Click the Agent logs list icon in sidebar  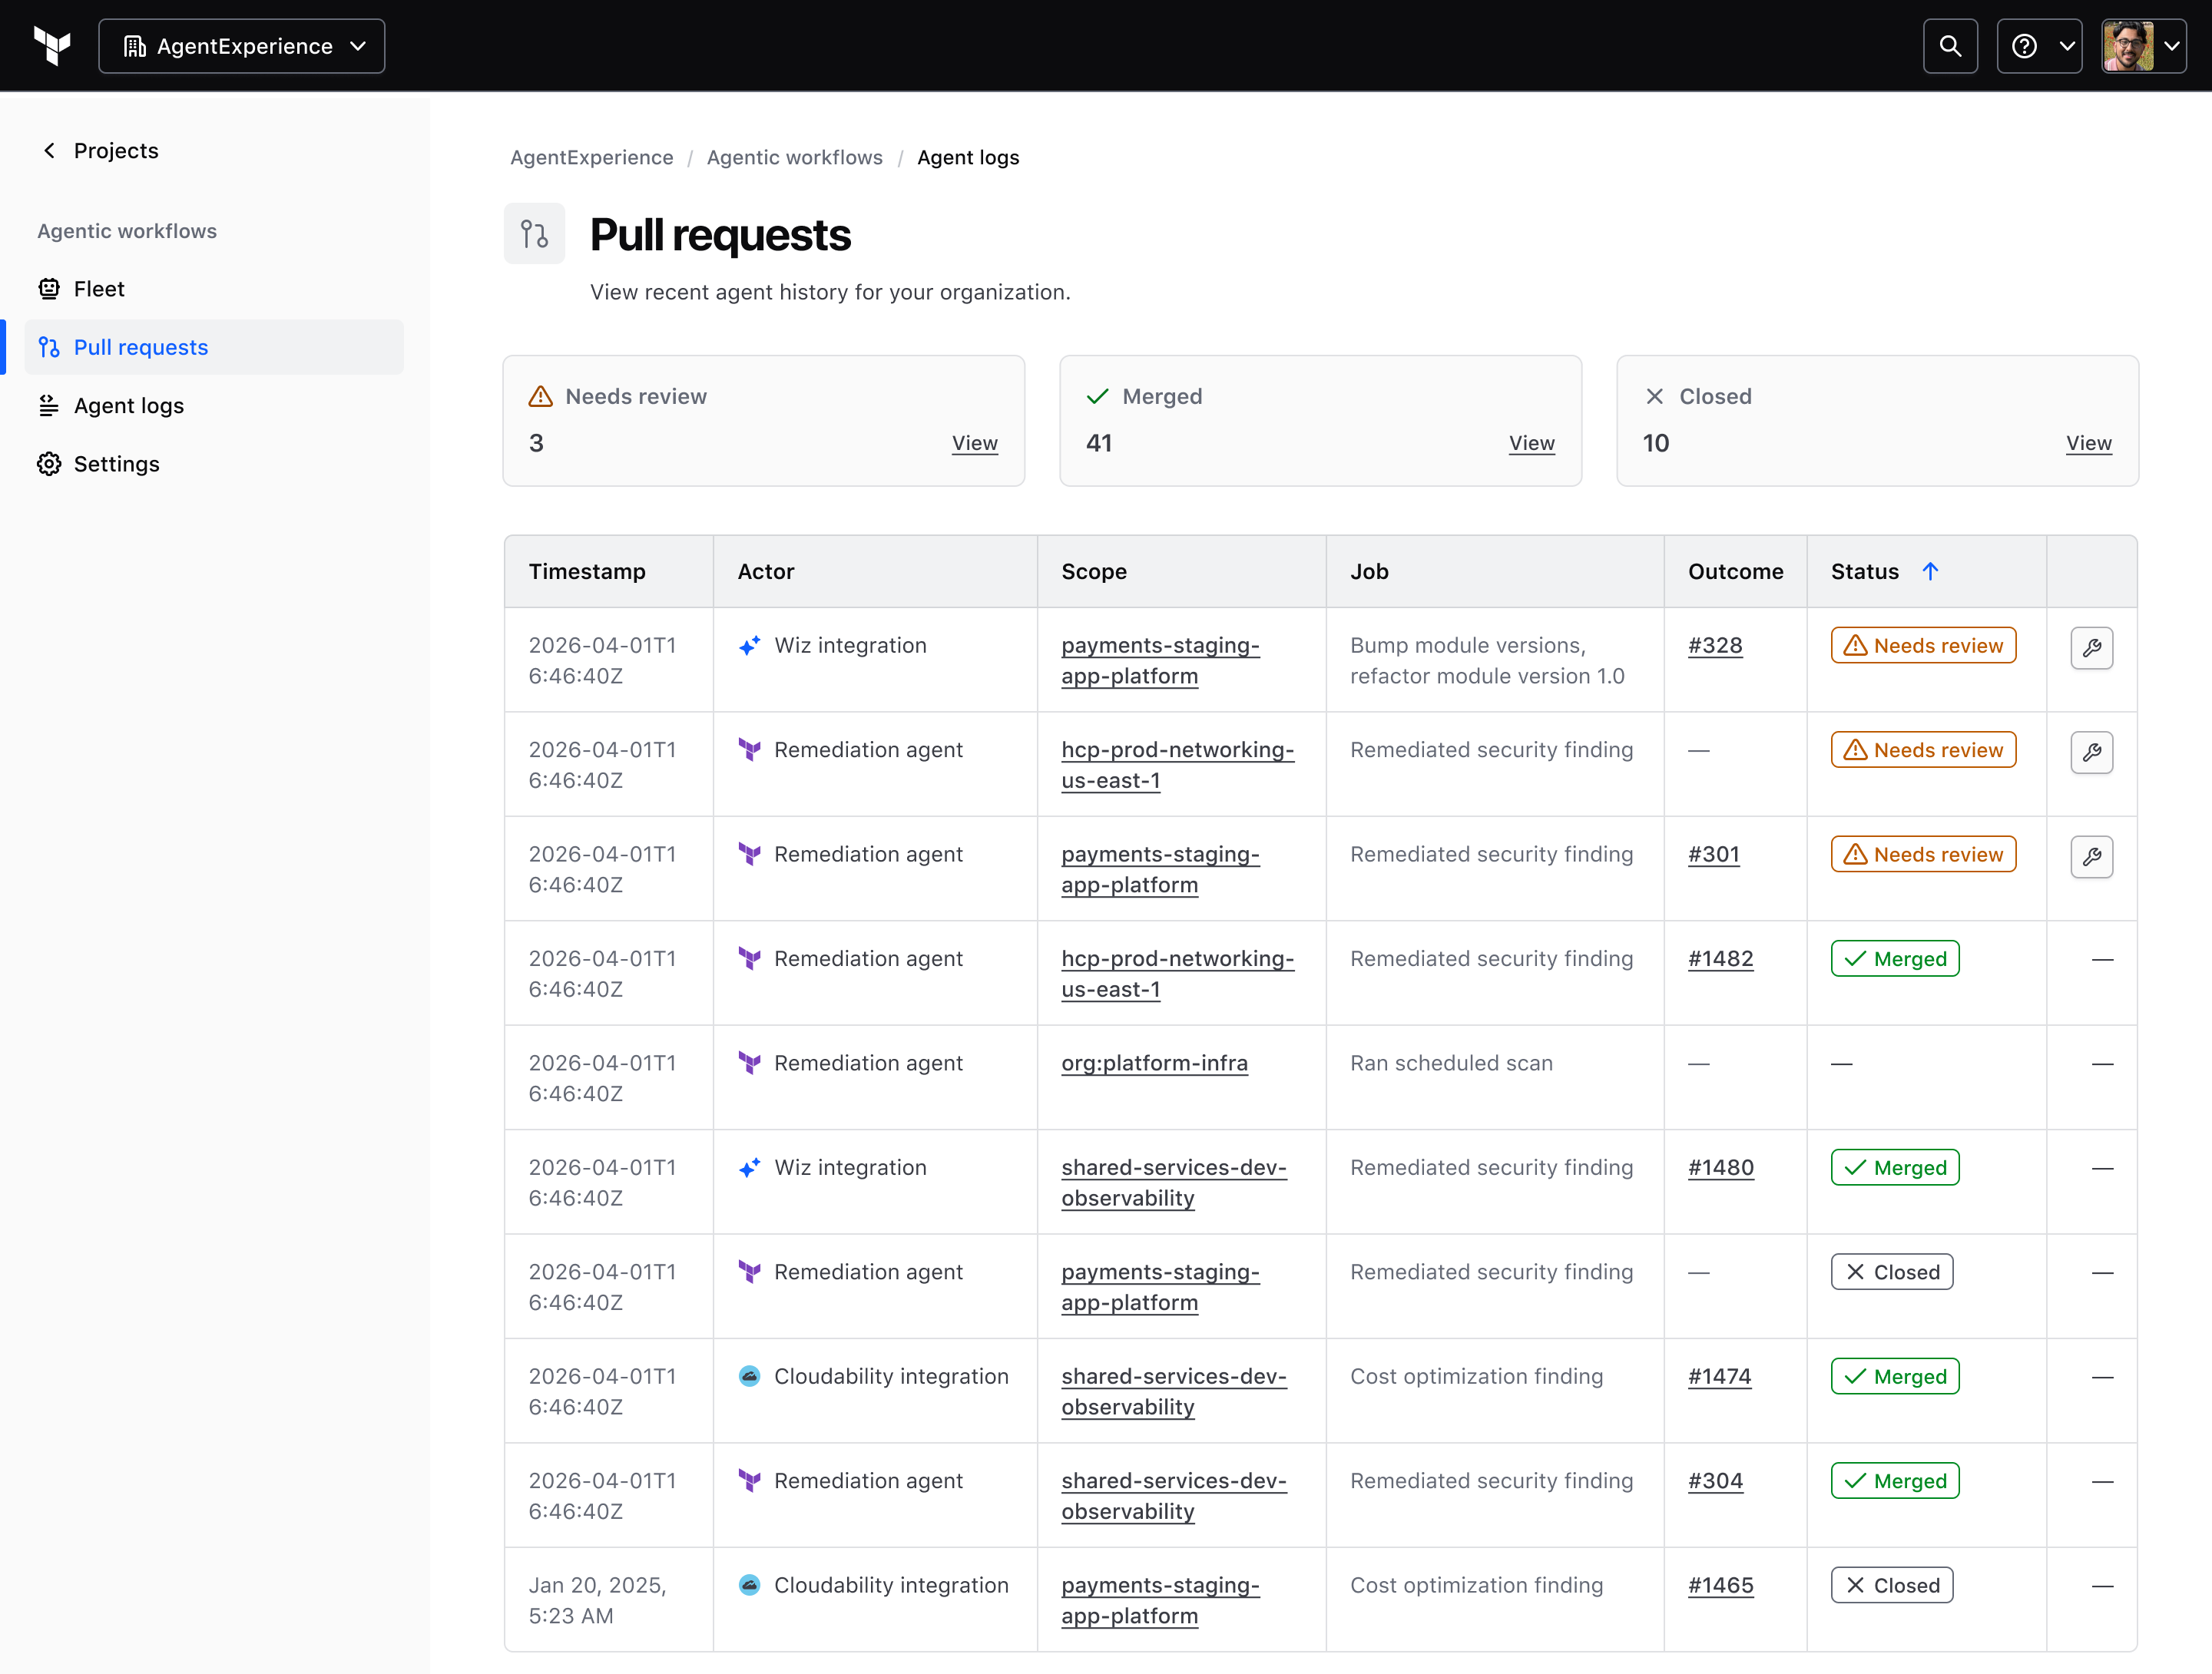pyautogui.click(x=49, y=406)
